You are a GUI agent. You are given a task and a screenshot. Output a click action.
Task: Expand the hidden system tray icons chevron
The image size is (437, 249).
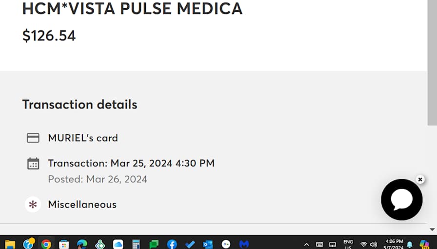point(306,244)
